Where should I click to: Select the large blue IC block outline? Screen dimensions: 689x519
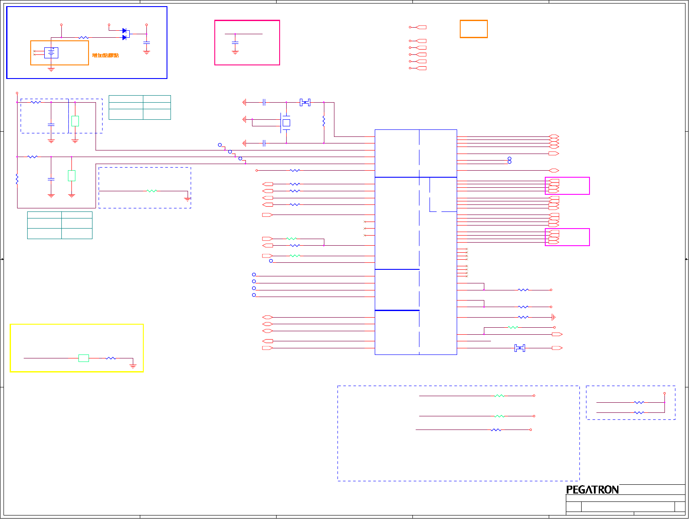pyautogui.click(x=416, y=242)
